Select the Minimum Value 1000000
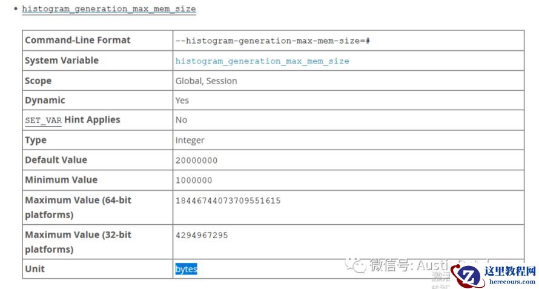539x289 pixels. tap(194, 181)
